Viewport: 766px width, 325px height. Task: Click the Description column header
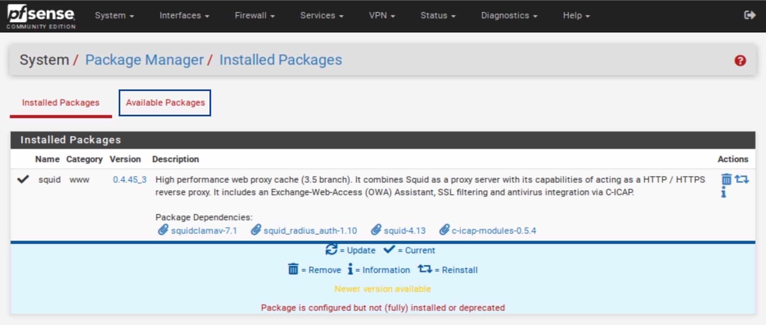point(176,159)
